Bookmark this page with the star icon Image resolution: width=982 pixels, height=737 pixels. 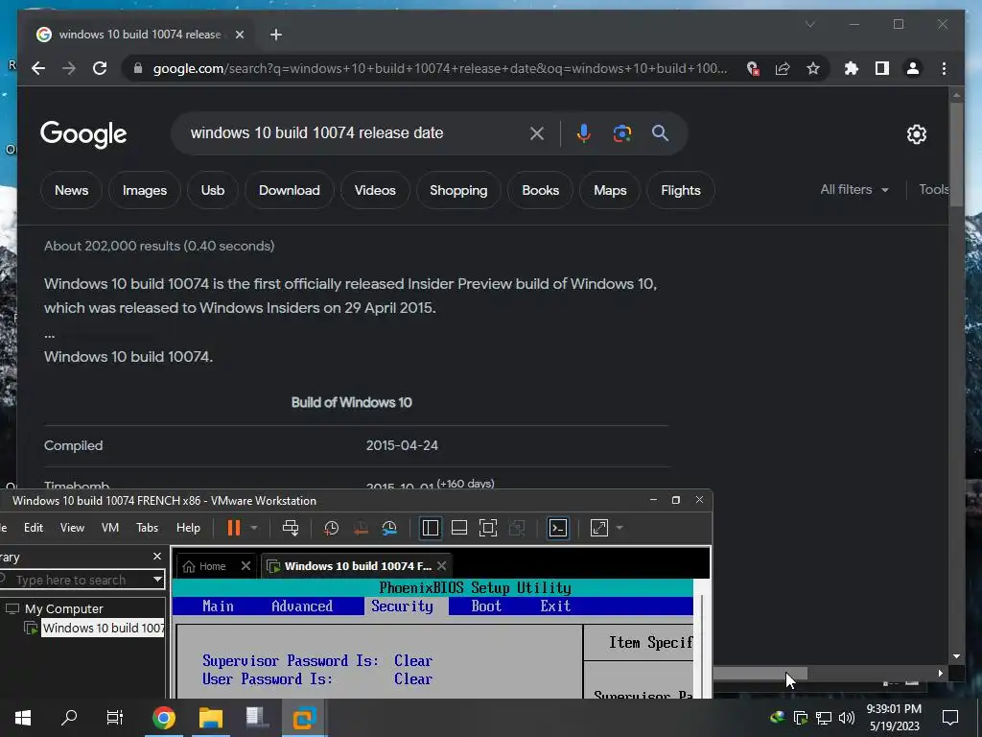[813, 68]
